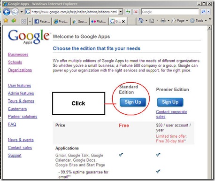
Task: Open the Tools menu
Action: click(198, 21)
